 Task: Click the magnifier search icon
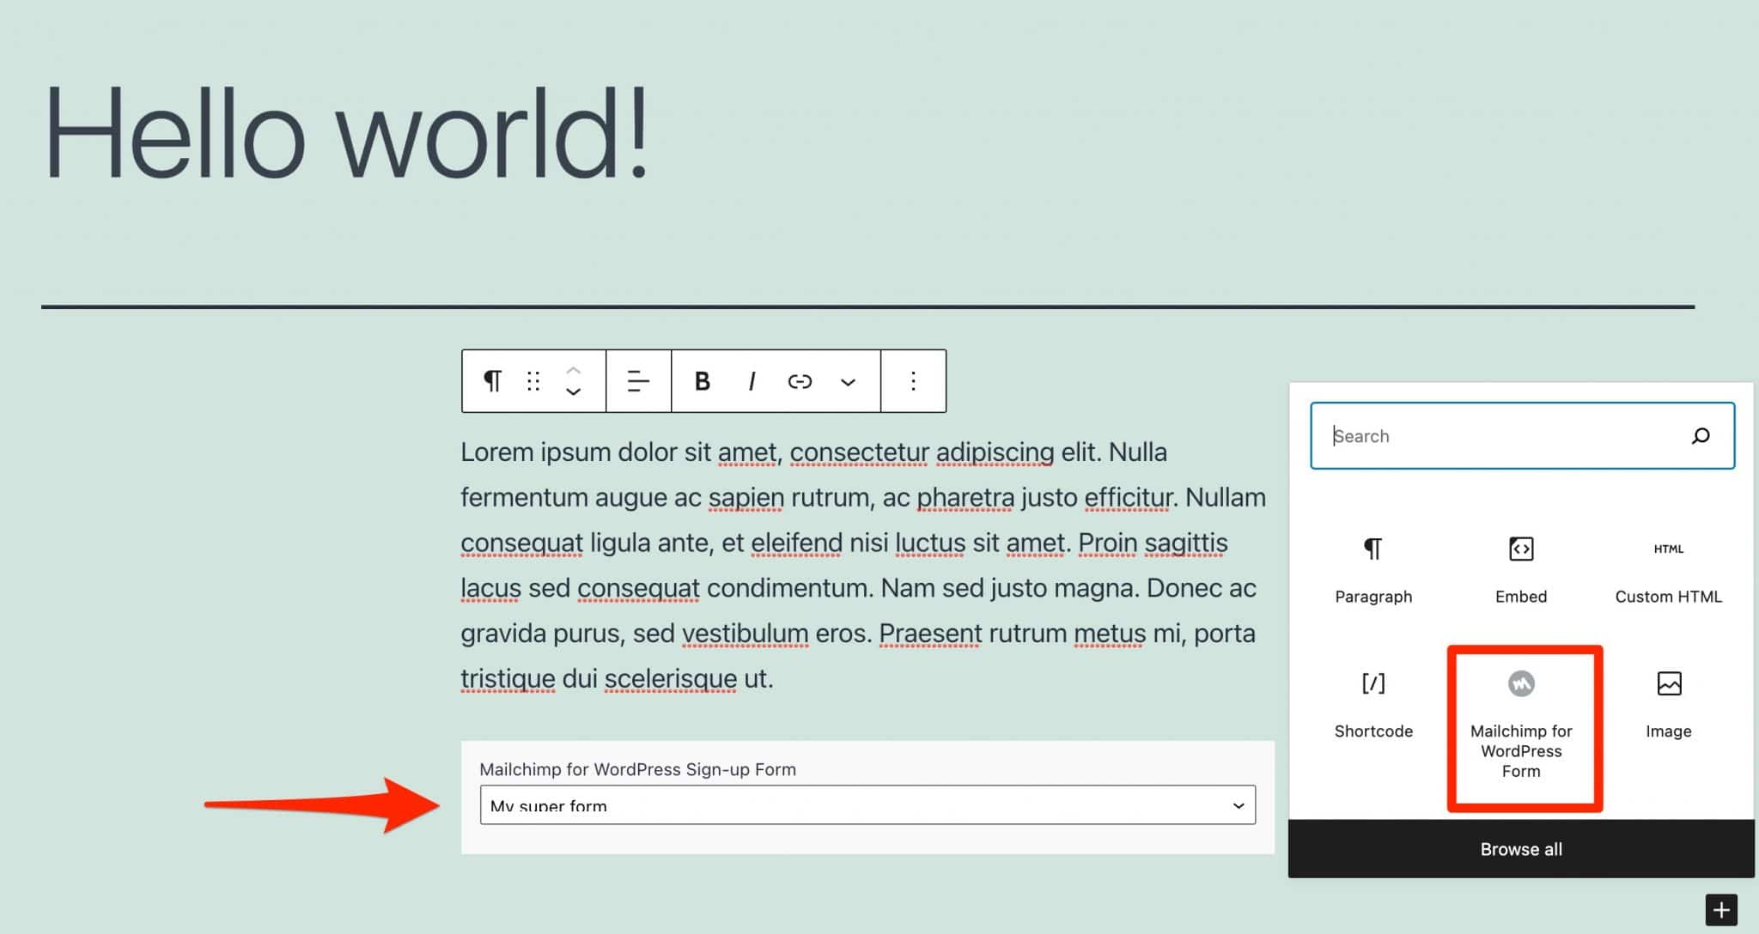pyautogui.click(x=1701, y=436)
